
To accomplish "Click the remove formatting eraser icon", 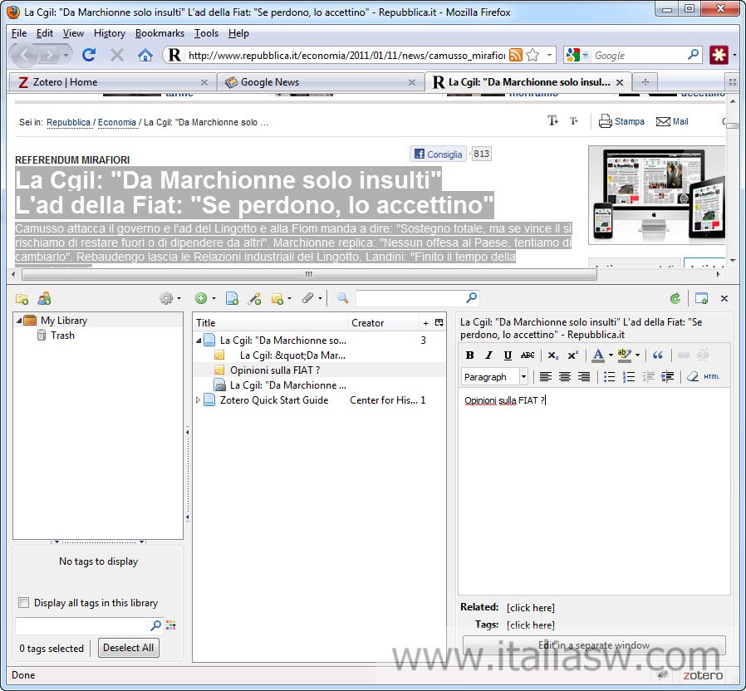I will click(x=693, y=377).
